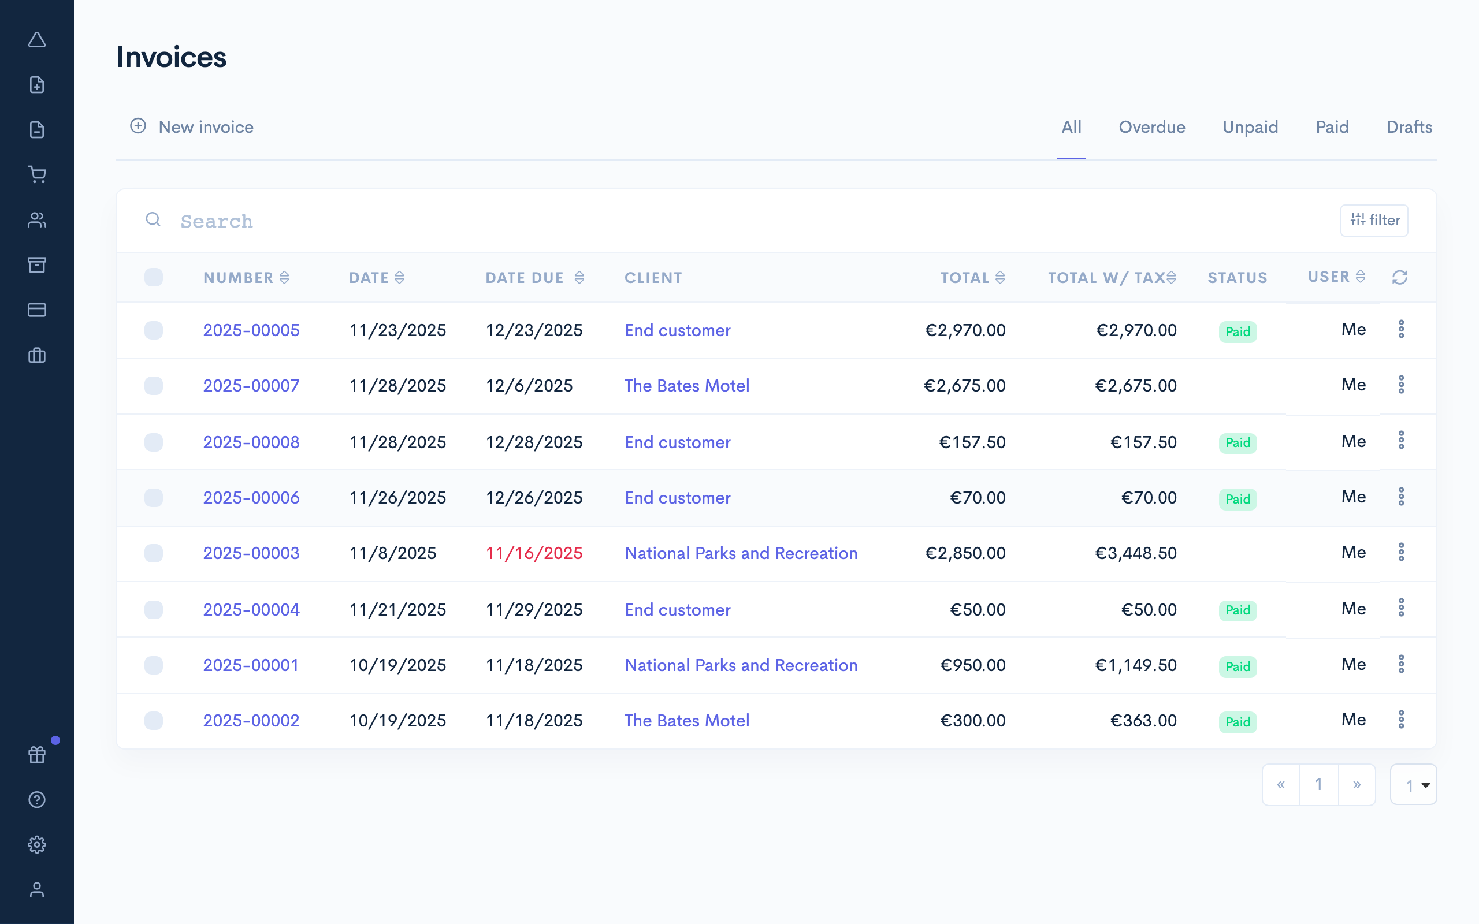The width and height of the screenshot is (1479, 924).
Task: Open what's new via the gift icon
Action: coord(36,754)
